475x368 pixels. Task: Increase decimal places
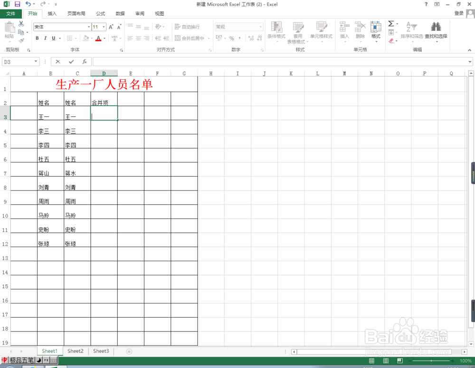click(251, 38)
